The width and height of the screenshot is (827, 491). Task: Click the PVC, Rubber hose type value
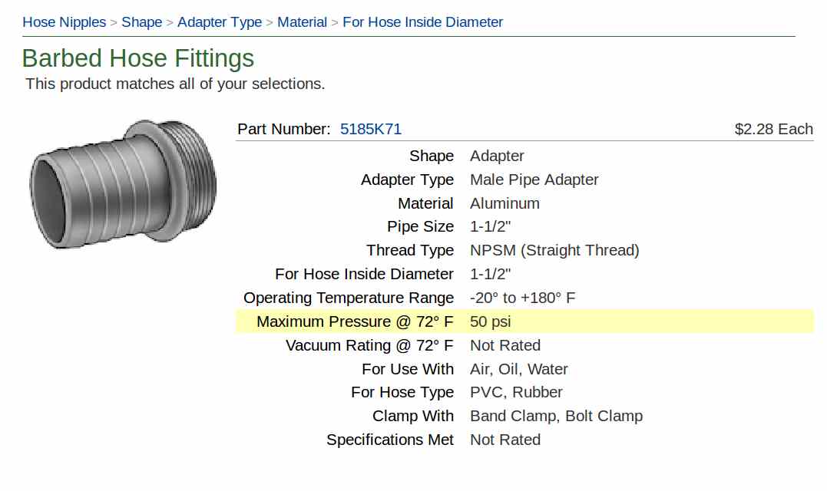516,393
